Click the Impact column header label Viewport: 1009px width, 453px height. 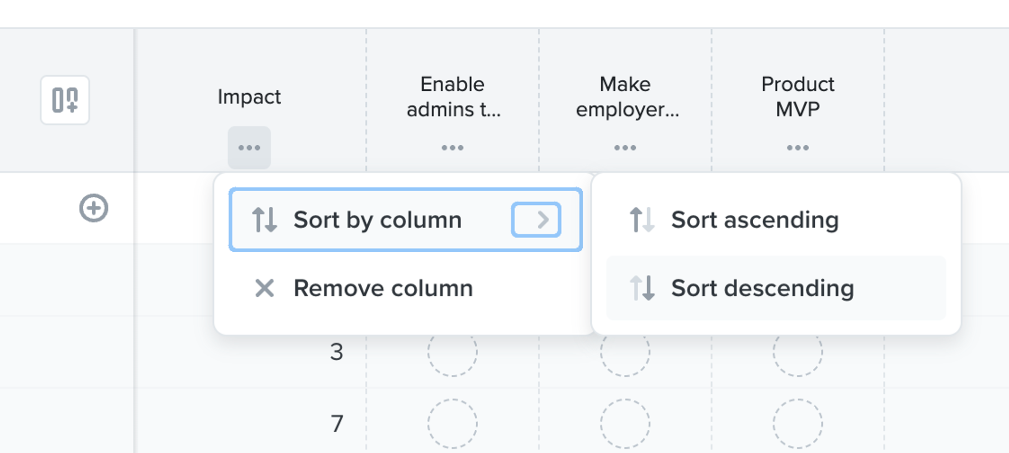[249, 97]
